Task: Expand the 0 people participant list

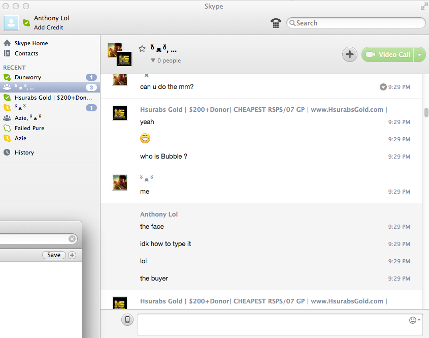Action: tap(166, 60)
